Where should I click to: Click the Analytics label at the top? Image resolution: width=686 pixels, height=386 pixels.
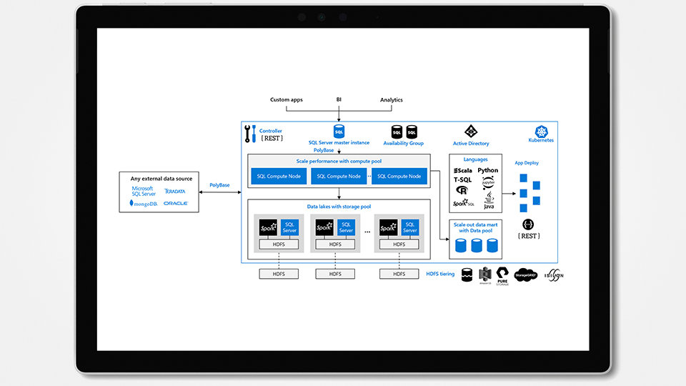pyautogui.click(x=392, y=100)
